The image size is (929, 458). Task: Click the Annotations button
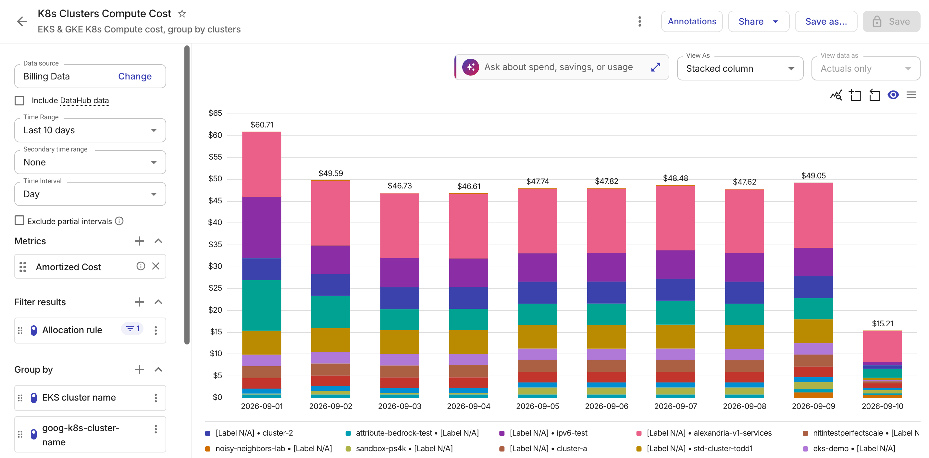tap(692, 22)
